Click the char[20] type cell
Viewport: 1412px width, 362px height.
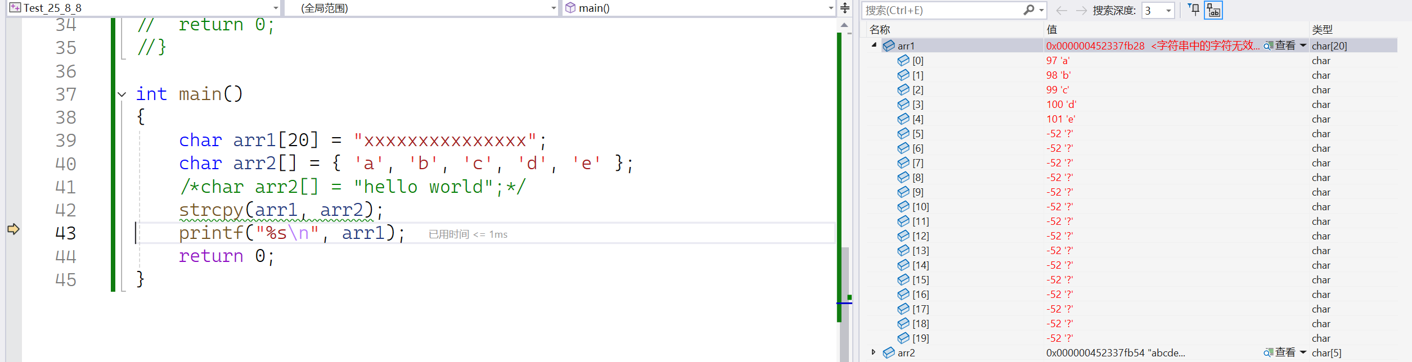[x=1329, y=46]
